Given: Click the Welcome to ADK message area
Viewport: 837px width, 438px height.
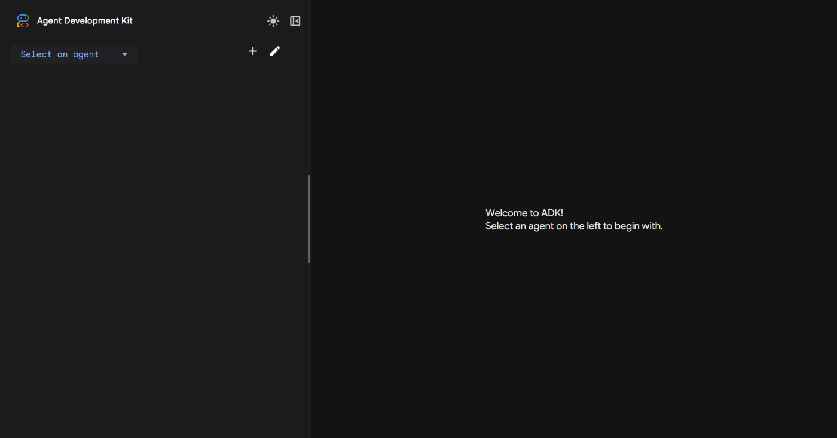Looking at the screenshot, I should point(524,212).
